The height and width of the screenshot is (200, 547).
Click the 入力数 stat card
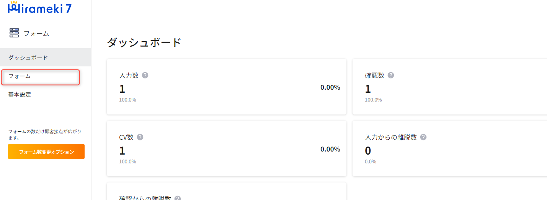click(x=227, y=87)
